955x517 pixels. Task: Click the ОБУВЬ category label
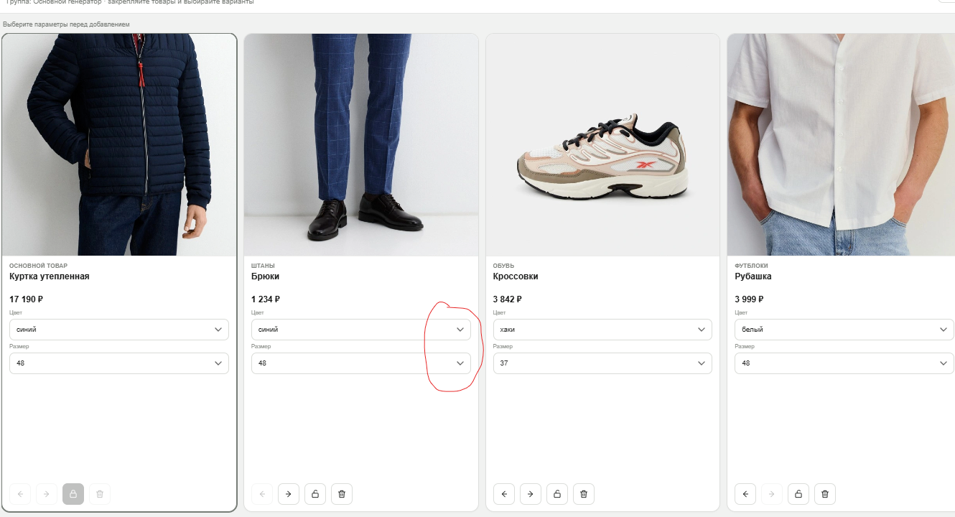tap(504, 266)
